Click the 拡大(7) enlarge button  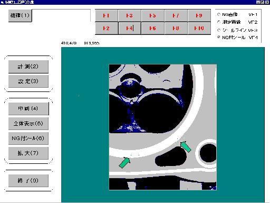coord(28,153)
